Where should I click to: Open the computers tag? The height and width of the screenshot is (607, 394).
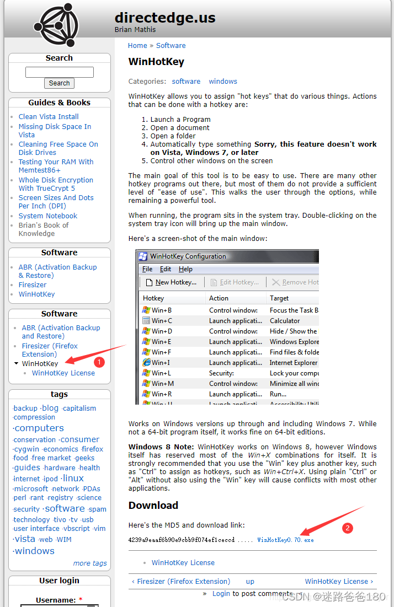[39, 428]
